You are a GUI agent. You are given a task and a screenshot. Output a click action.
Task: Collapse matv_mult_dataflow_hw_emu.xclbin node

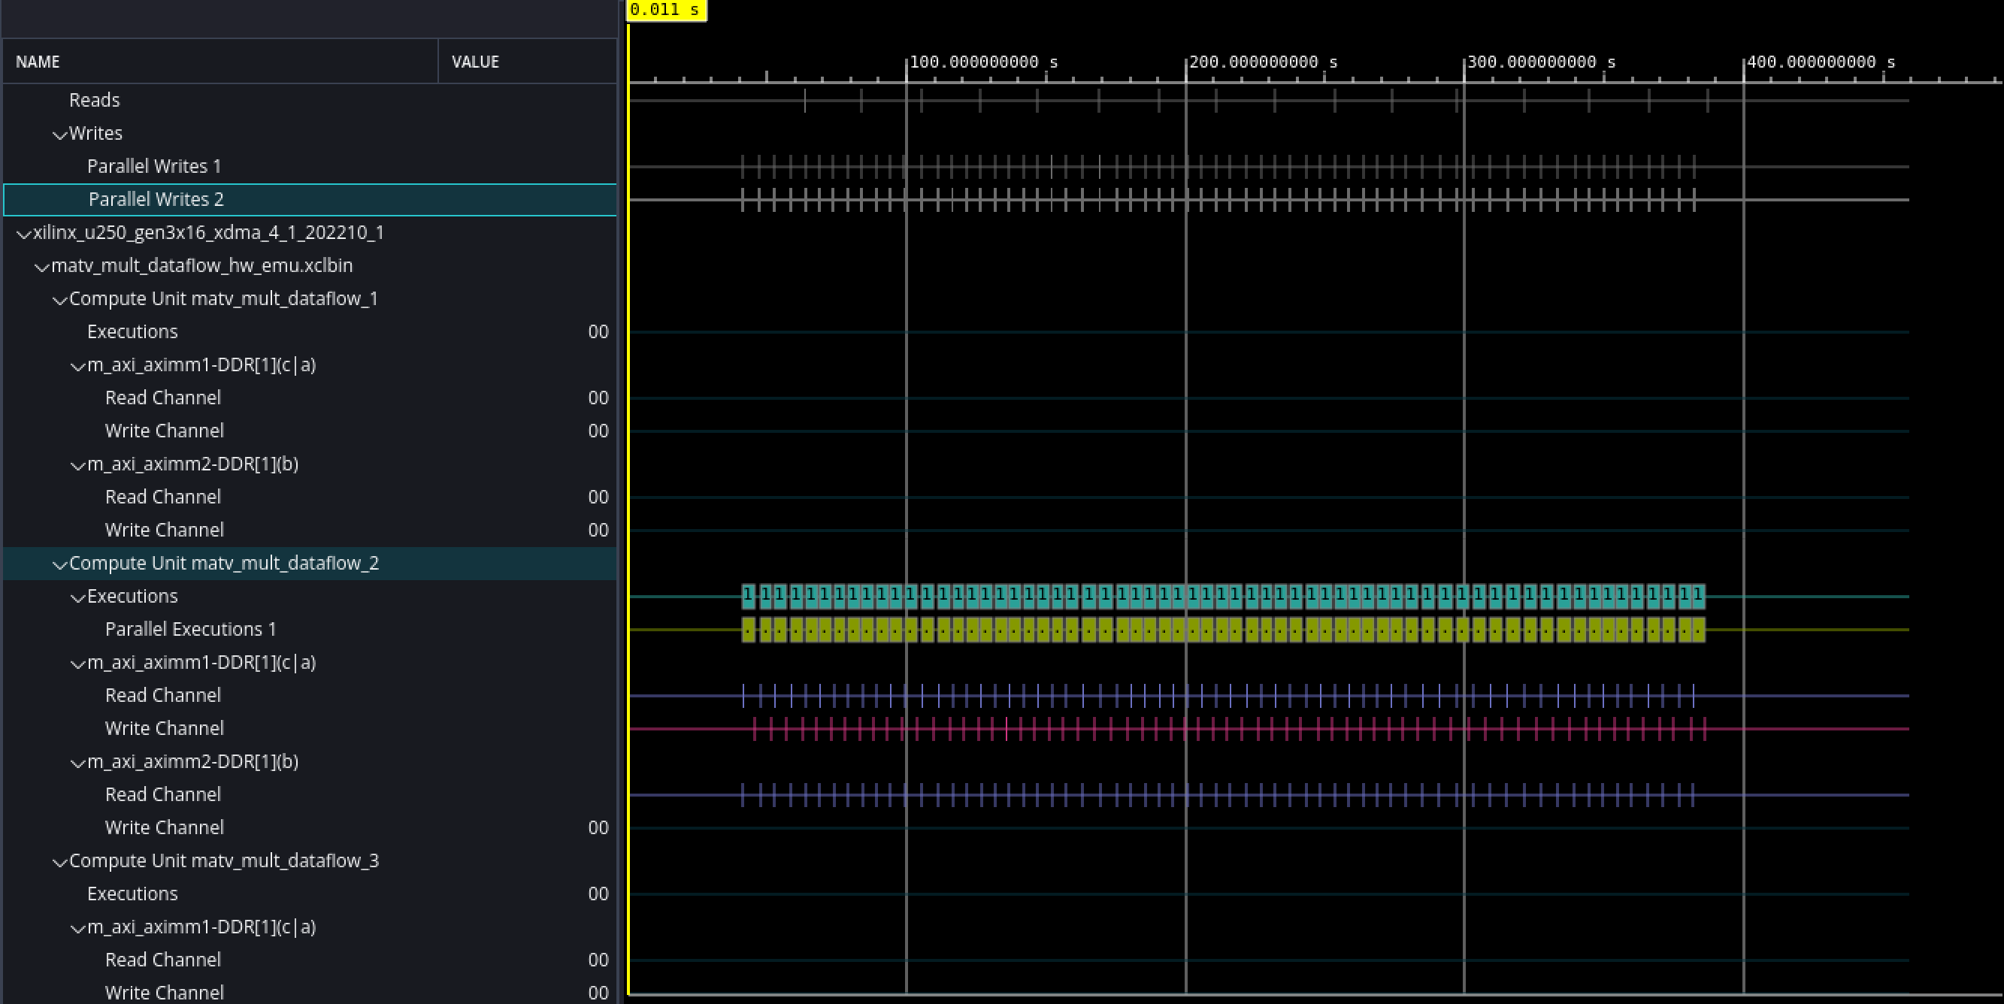[41, 267]
